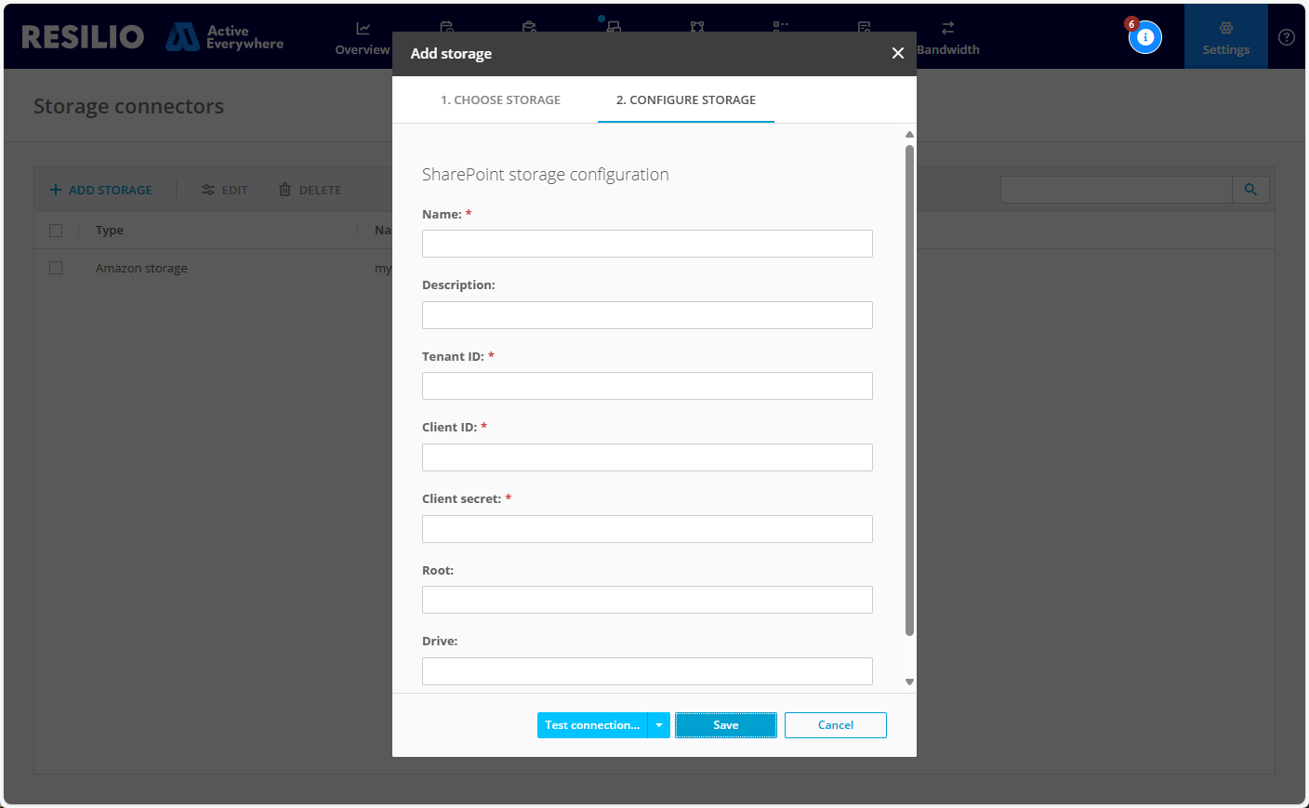Click the help question mark icon
Viewport: 1309px width, 808px height.
pos(1287,36)
